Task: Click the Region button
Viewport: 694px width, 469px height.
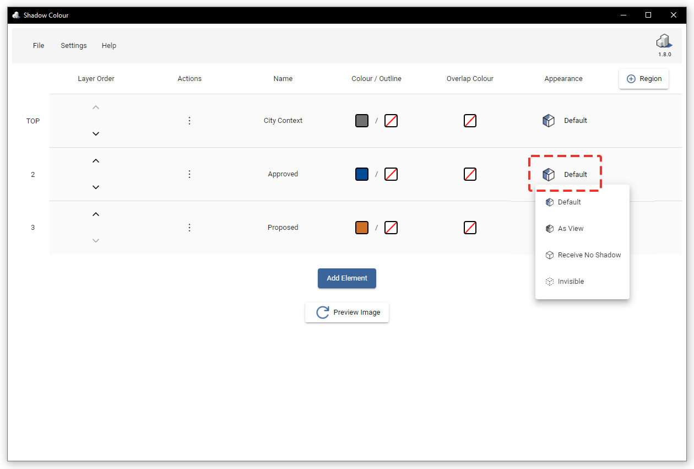Action: tap(643, 79)
